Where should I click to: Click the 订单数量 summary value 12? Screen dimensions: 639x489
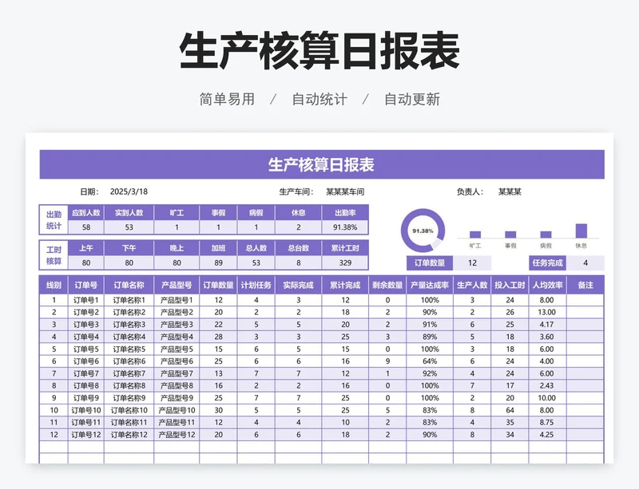click(472, 263)
